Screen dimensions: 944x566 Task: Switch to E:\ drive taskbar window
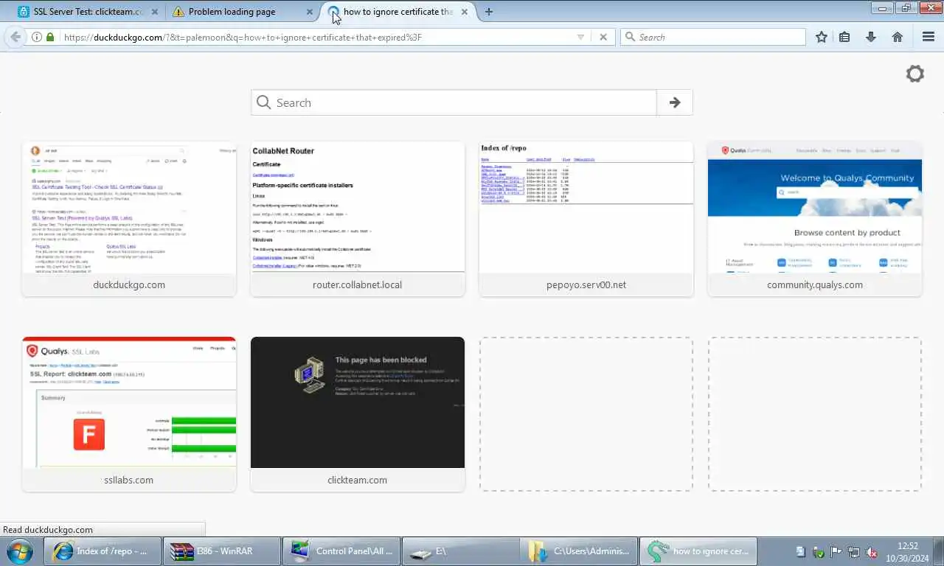click(461, 551)
